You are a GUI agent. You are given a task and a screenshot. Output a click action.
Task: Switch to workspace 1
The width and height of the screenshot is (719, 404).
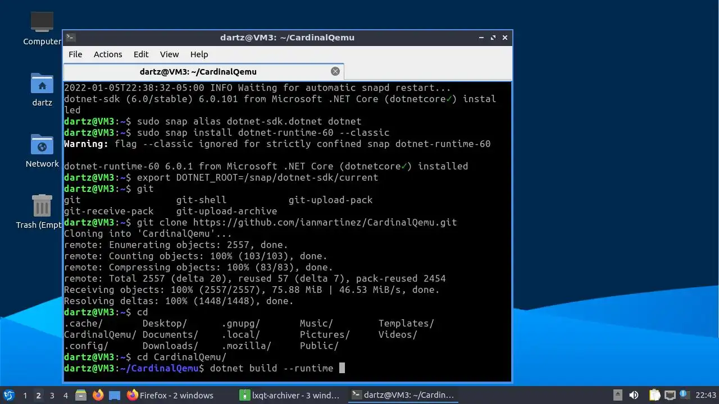tap(25, 396)
